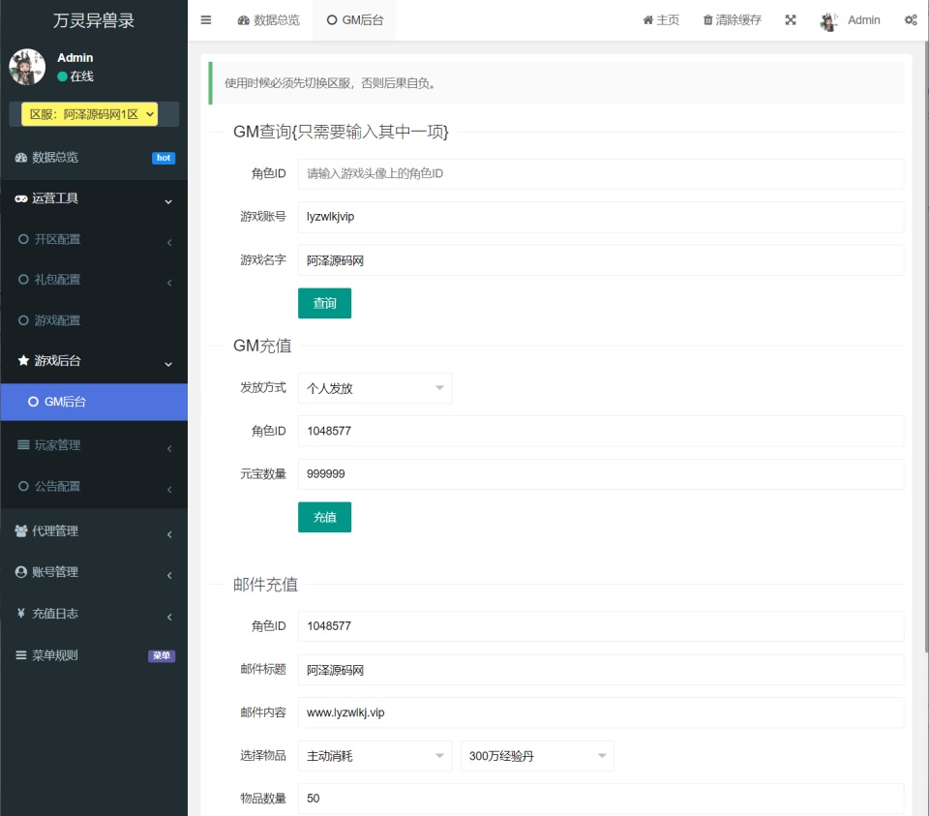Click the user circle icon beside 账号管理
Viewport: 929px width, 816px height.
point(21,572)
